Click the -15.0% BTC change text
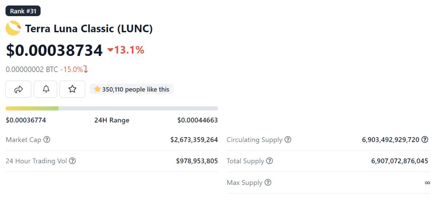 pyautogui.click(x=74, y=69)
